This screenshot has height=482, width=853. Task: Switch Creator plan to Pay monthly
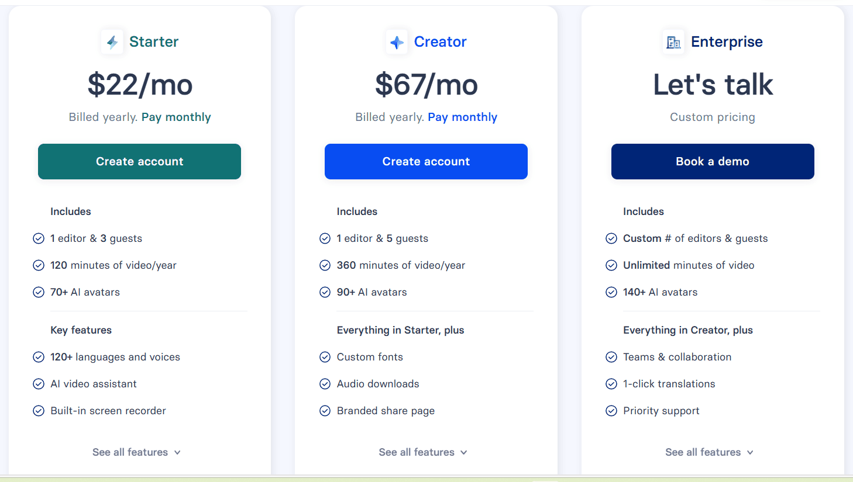tap(462, 117)
